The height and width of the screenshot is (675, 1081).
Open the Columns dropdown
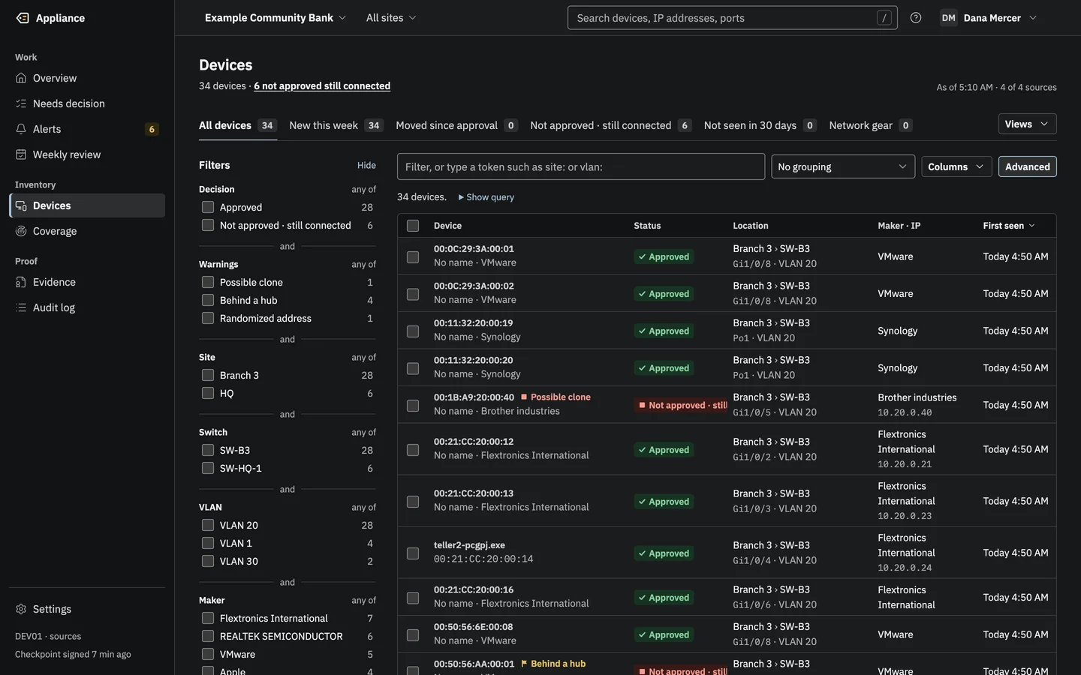point(956,166)
